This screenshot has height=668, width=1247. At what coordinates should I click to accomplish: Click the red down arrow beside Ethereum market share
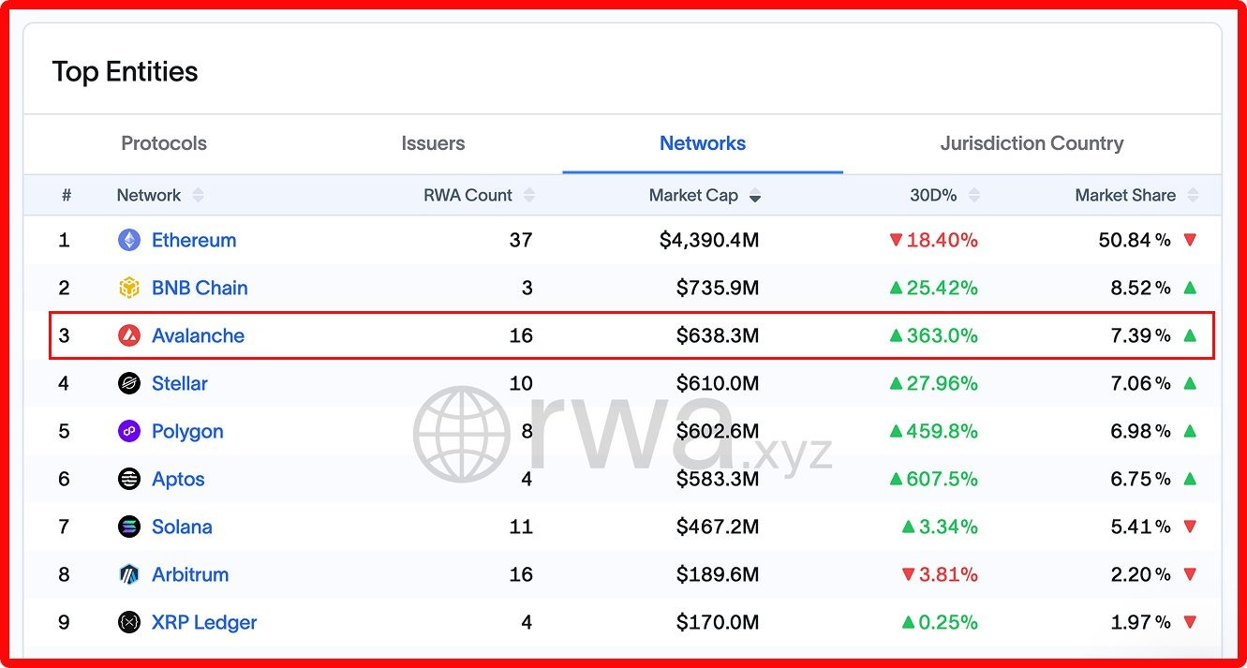pos(1190,240)
